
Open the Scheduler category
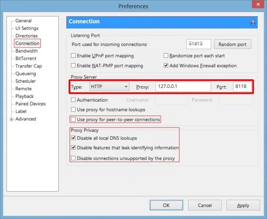pyautogui.click(x=26, y=81)
